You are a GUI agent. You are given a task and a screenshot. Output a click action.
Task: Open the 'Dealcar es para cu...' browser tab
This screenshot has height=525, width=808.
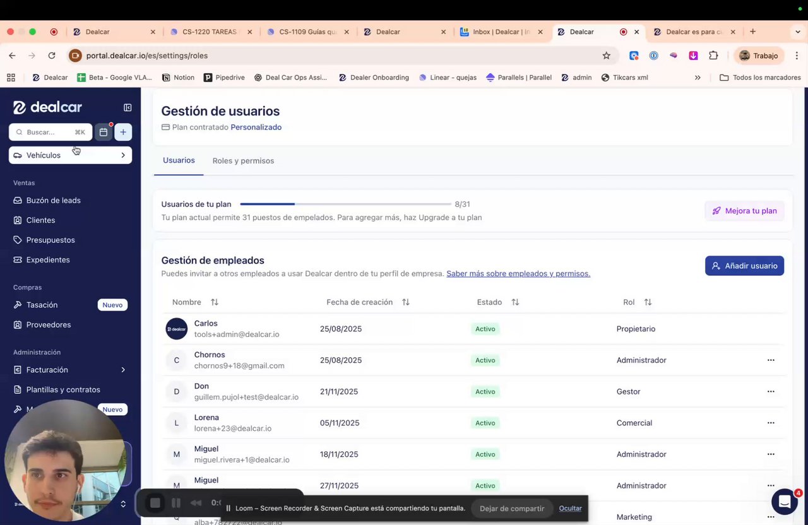pyautogui.click(x=692, y=32)
